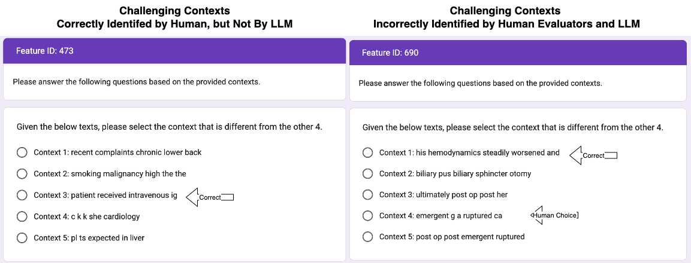Screen dimensions: 691x263
Task: Select Context 1 radio in Feature 473
Action: (22, 152)
